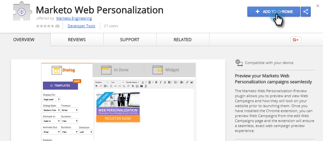Click the Compatible with your device icon
This screenshot has width=323, height=141.
tap(239, 63)
